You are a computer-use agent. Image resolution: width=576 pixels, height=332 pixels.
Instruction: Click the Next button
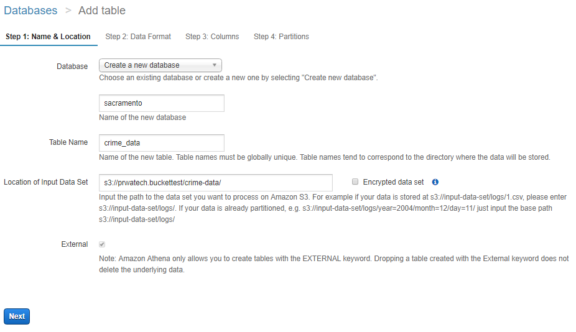(x=17, y=316)
